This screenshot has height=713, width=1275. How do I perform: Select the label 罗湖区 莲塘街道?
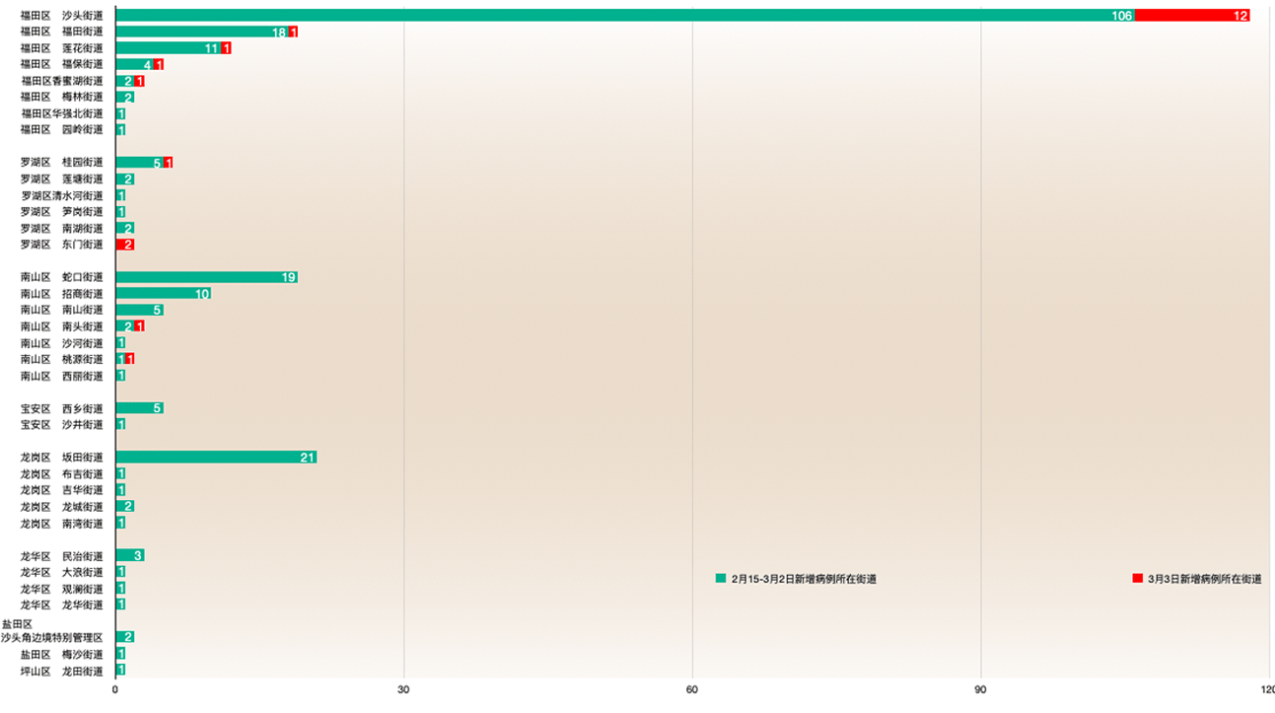61,179
